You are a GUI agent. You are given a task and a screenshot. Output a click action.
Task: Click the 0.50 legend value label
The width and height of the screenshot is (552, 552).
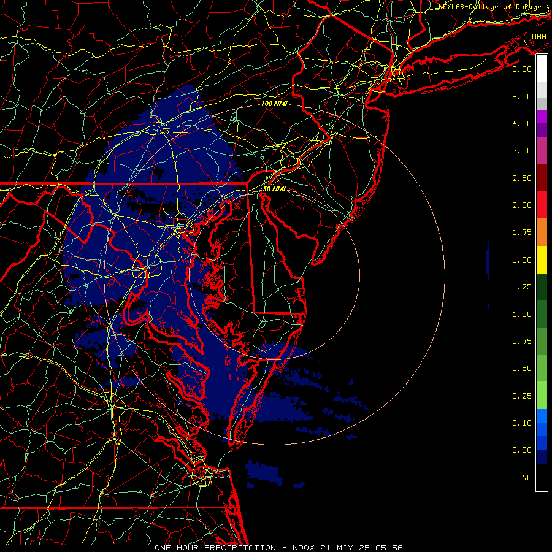[x=522, y=369]
